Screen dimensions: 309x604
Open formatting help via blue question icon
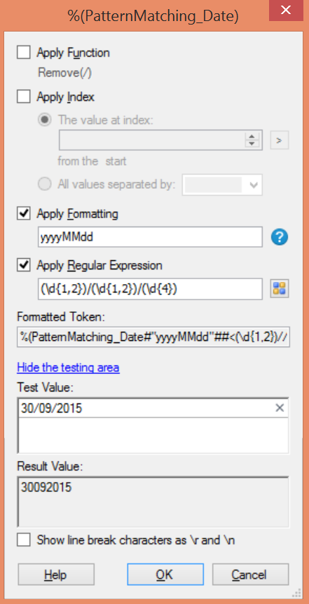click(280, 237)
